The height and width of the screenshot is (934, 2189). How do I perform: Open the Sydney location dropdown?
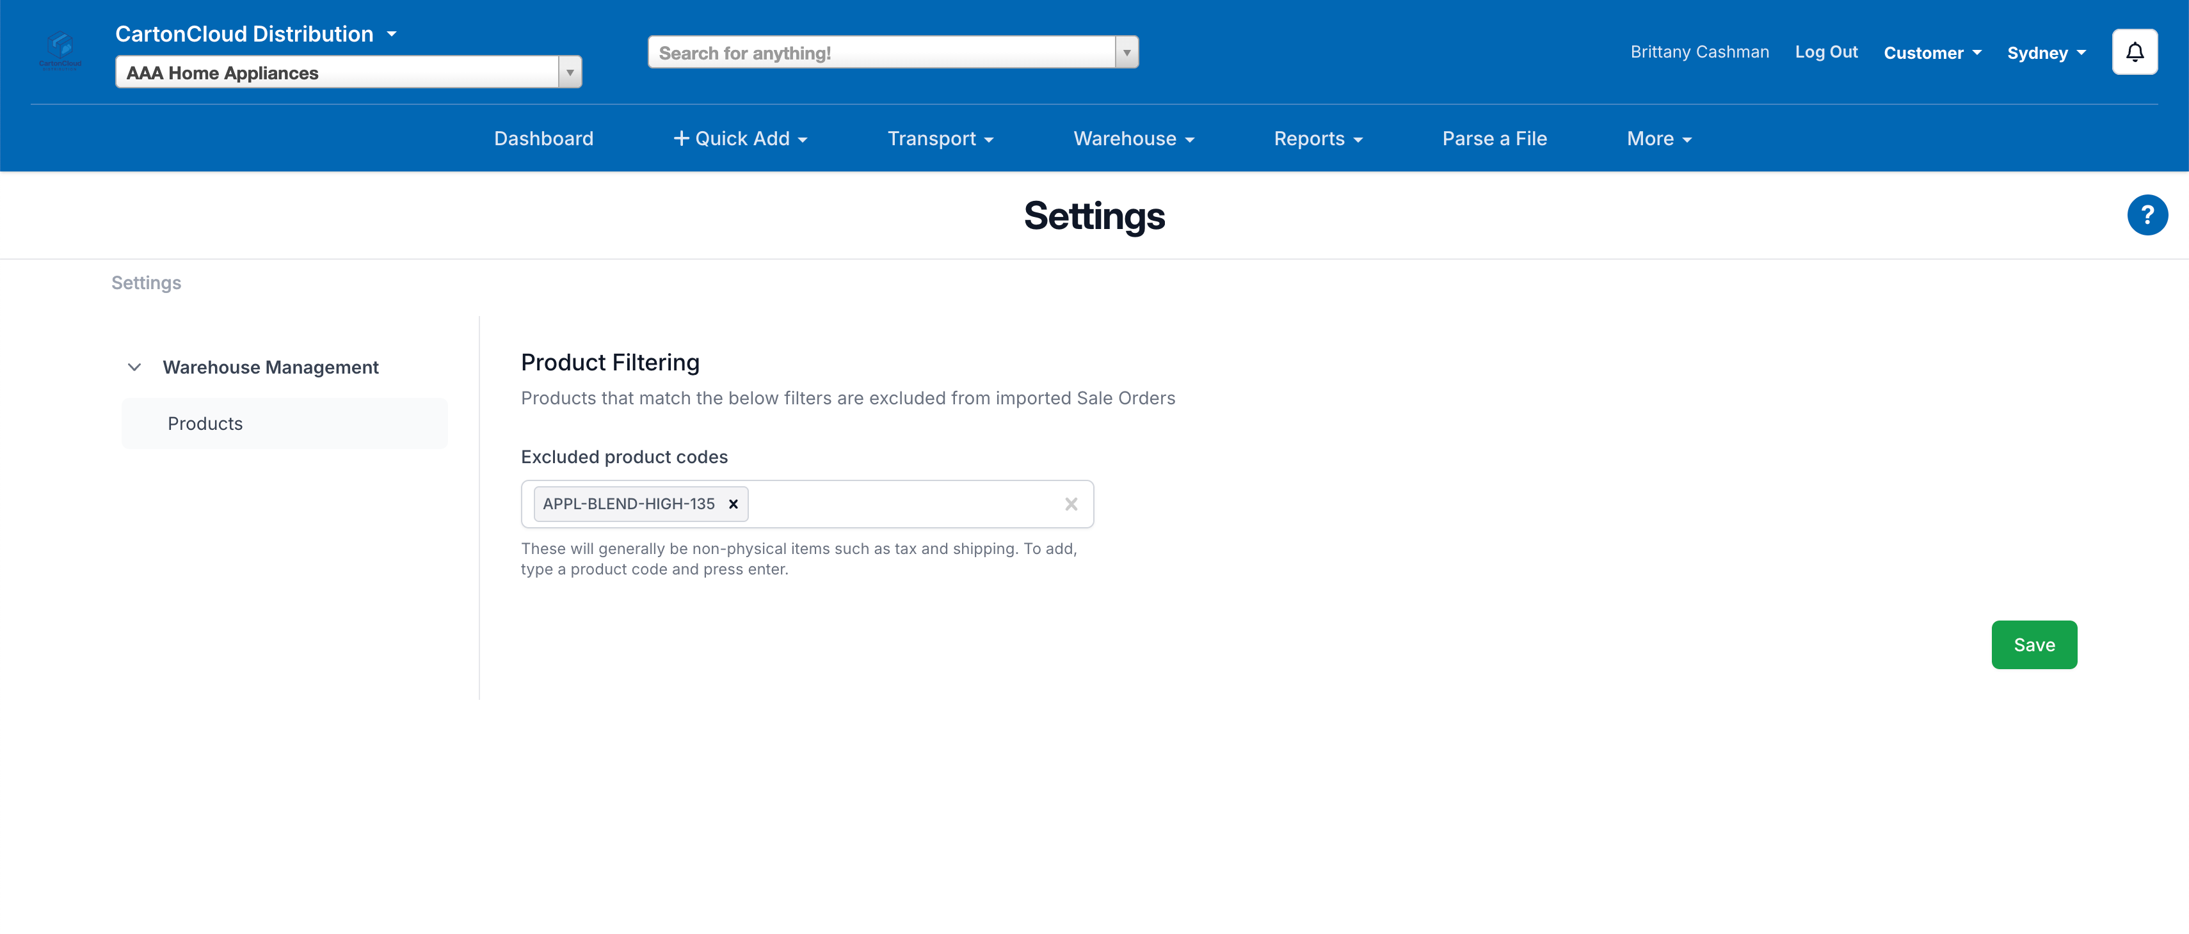[2046, 52]
